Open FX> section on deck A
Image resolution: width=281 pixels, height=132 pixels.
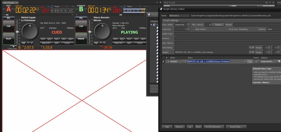pos(57,39)
